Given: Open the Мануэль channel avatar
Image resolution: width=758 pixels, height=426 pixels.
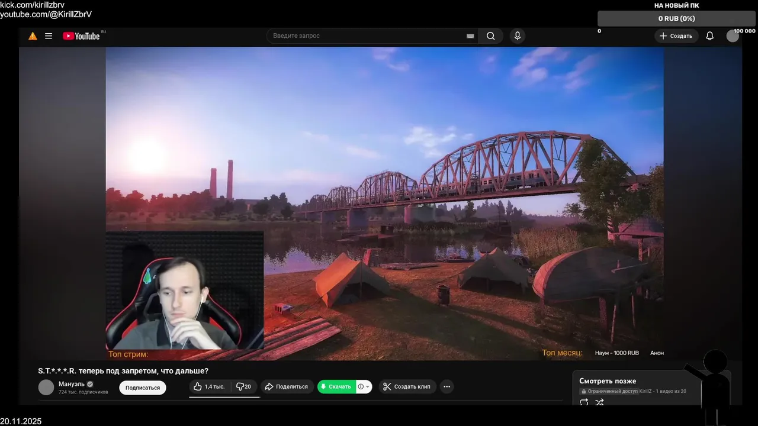Looking at the screenshot, I should [x=46, y=388].
